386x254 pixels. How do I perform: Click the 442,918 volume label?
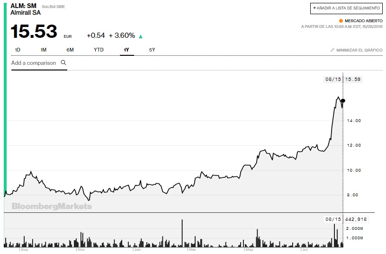(357, 219)
